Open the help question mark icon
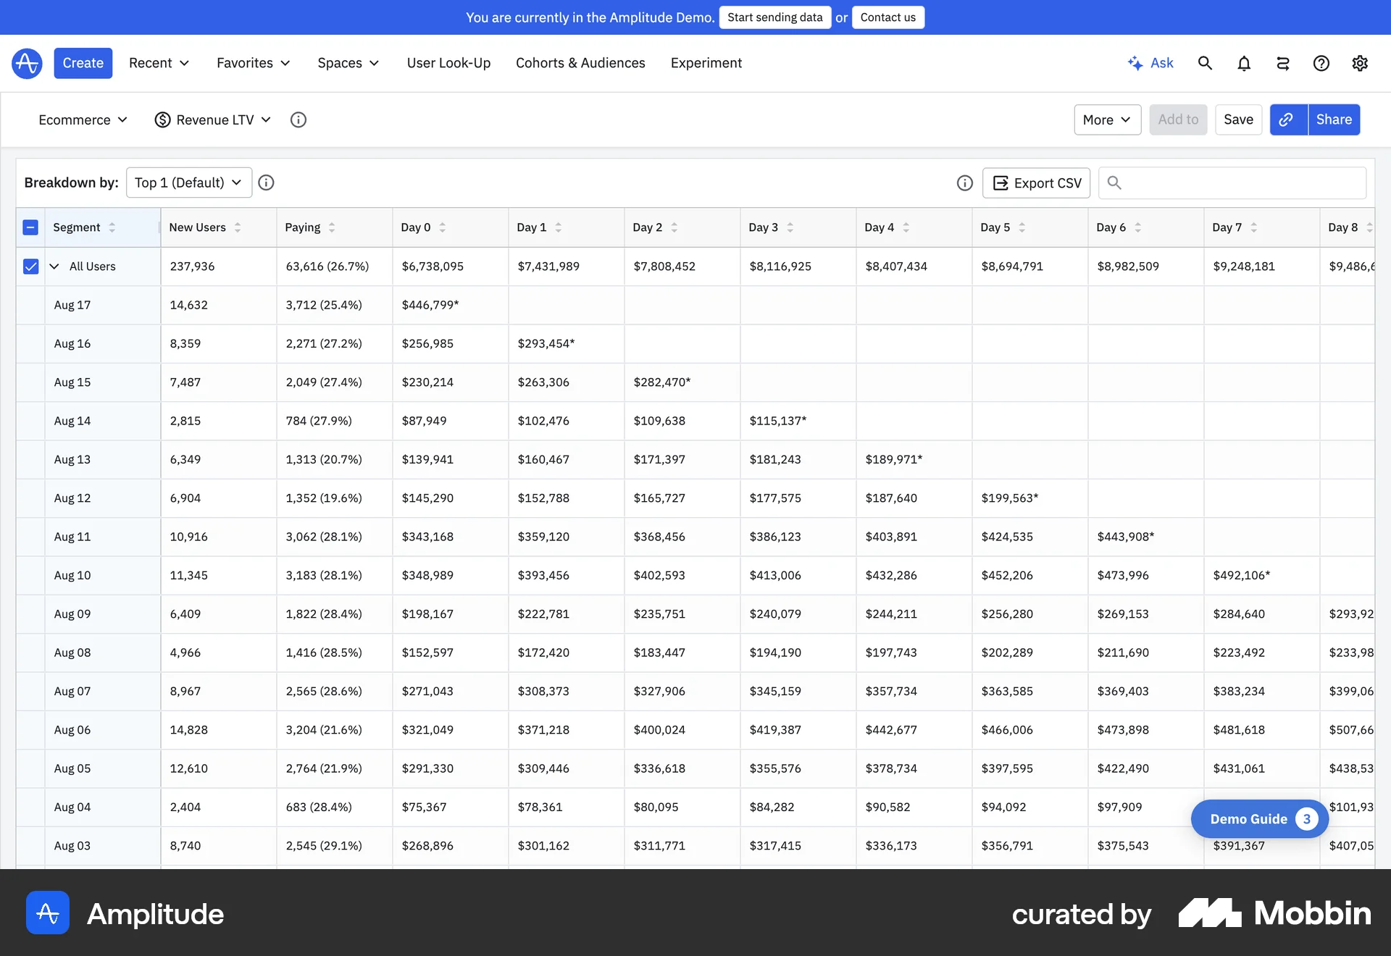1391x956 pixels. (x=1321, y=63)
